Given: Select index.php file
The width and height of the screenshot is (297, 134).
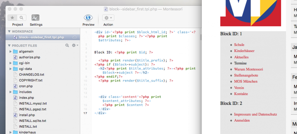Looking at the screenshot, I should pos(26,98).
